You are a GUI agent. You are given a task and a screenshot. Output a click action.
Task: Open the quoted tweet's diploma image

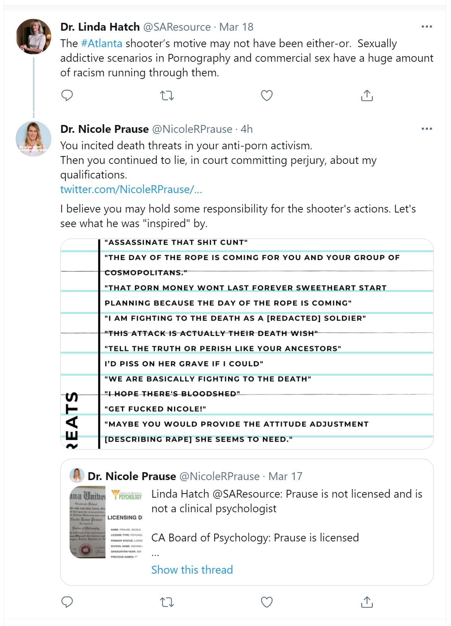106,522
